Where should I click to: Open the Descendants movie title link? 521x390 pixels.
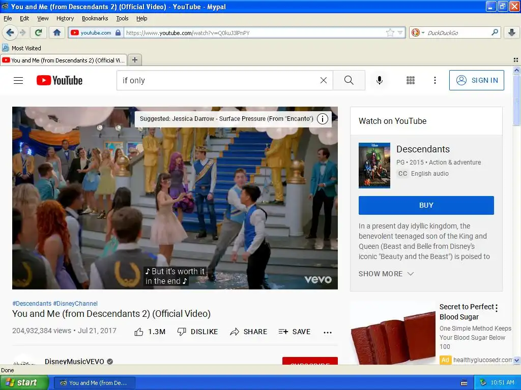tap(423, 149)
